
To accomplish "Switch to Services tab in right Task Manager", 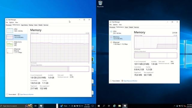I will 136,27.
